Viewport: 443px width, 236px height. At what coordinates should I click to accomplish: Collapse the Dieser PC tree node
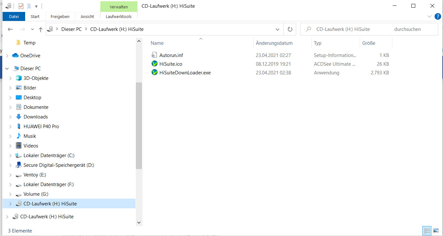(7, 68)
